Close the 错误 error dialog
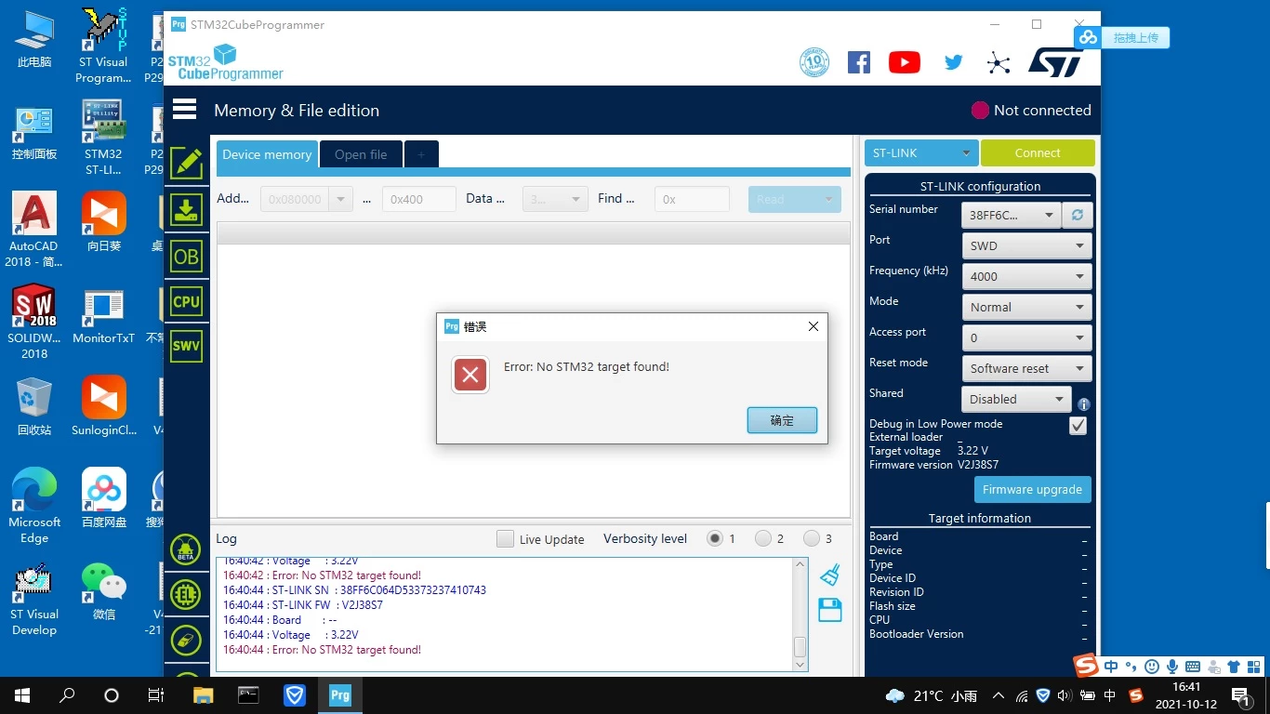1270x714 pixels. click(814, 326)
